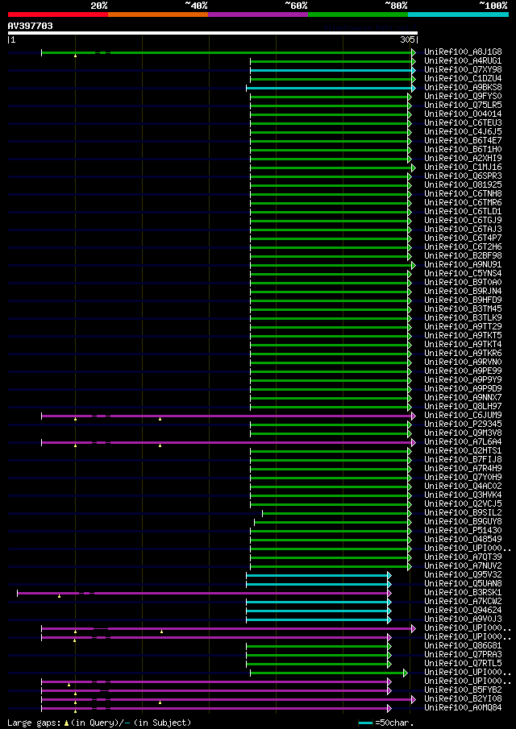Click the red 20% identity legend bar

[58, 14]
